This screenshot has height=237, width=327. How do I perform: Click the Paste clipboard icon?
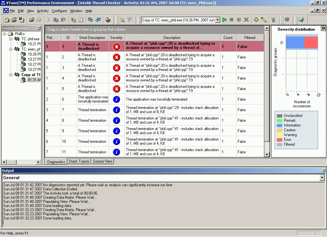click(x=64, y=20)
